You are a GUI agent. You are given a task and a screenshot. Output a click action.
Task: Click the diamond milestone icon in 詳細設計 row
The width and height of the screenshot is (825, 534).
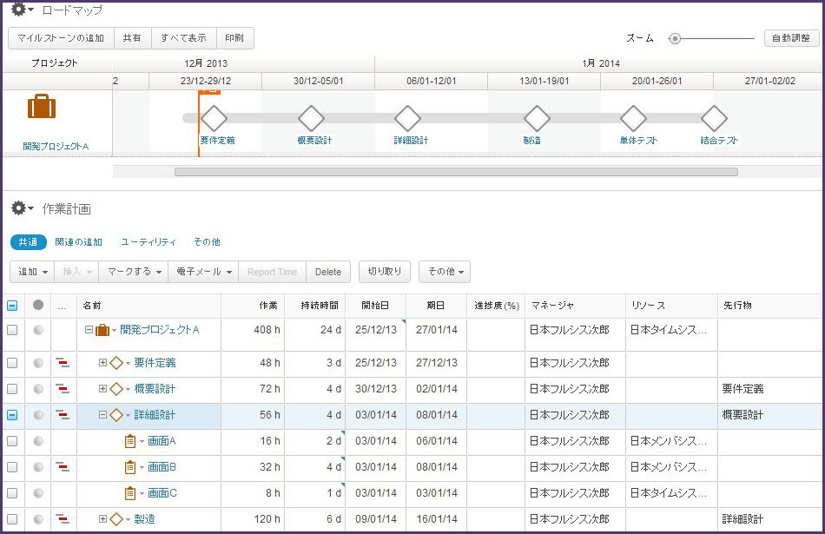(116, 415)
